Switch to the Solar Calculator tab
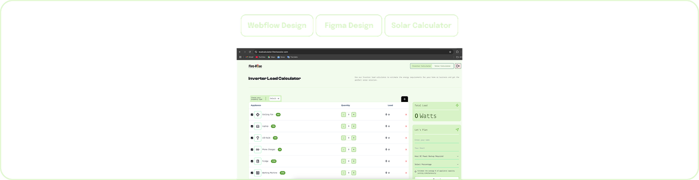This screenshot has height=180, width=699. 442,66
